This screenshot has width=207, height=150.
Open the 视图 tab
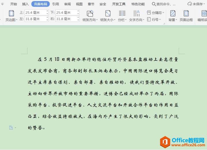(79, 4)
